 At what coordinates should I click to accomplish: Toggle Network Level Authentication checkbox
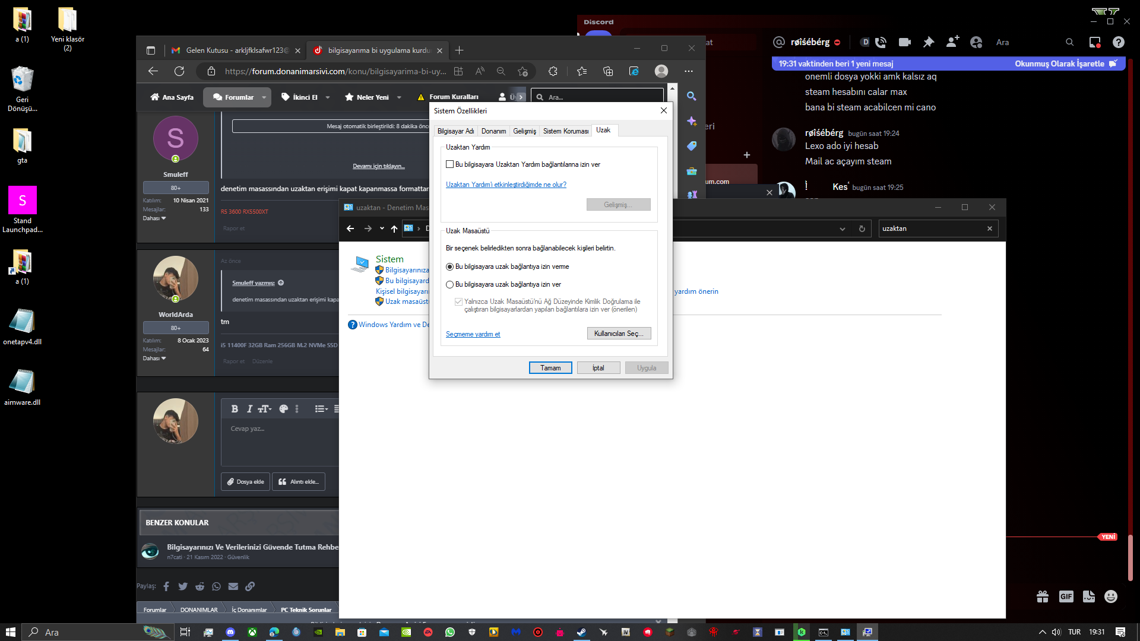458,302
